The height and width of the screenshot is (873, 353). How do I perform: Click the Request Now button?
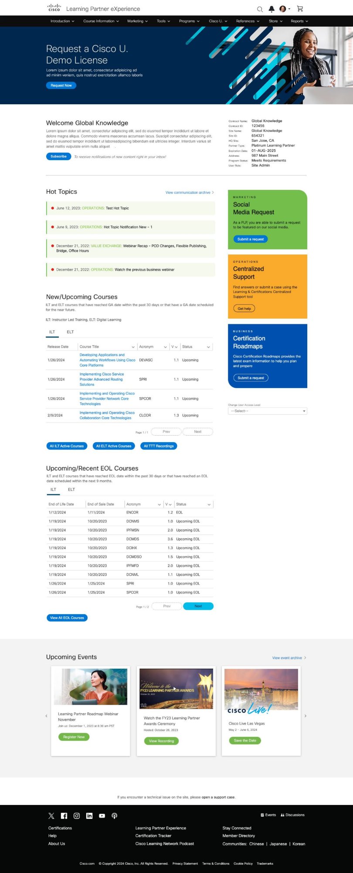(x=61, y=86)
